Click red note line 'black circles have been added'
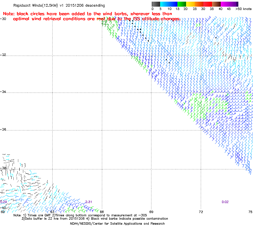253x229 pixels. (88, 14)
